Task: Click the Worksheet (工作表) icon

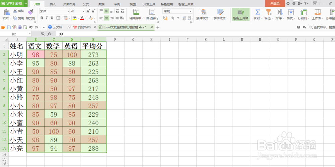Action: pyautogui.click(x=318, y=12)
